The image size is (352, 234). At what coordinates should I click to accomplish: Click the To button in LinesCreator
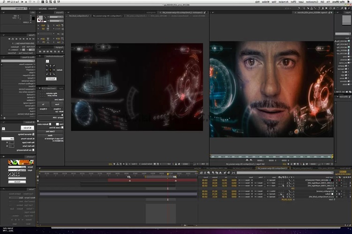[x=43, y=104]
